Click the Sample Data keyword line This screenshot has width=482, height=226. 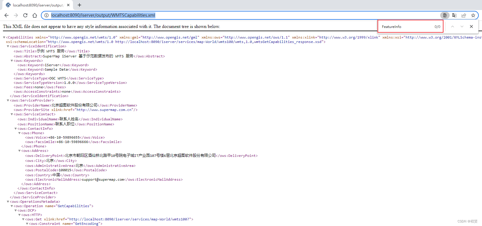[57, 69]
